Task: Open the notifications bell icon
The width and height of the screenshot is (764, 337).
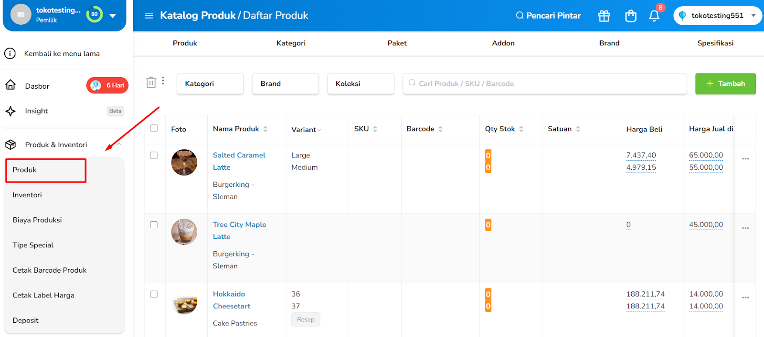Action: pos(654,16)
